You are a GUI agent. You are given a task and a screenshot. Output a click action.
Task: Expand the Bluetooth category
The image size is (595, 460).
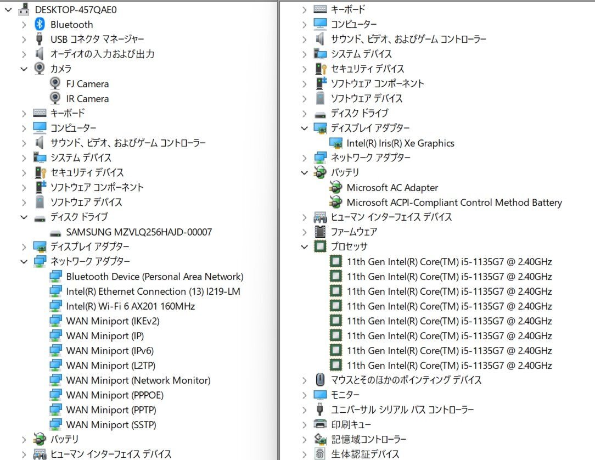click(24, 25)
